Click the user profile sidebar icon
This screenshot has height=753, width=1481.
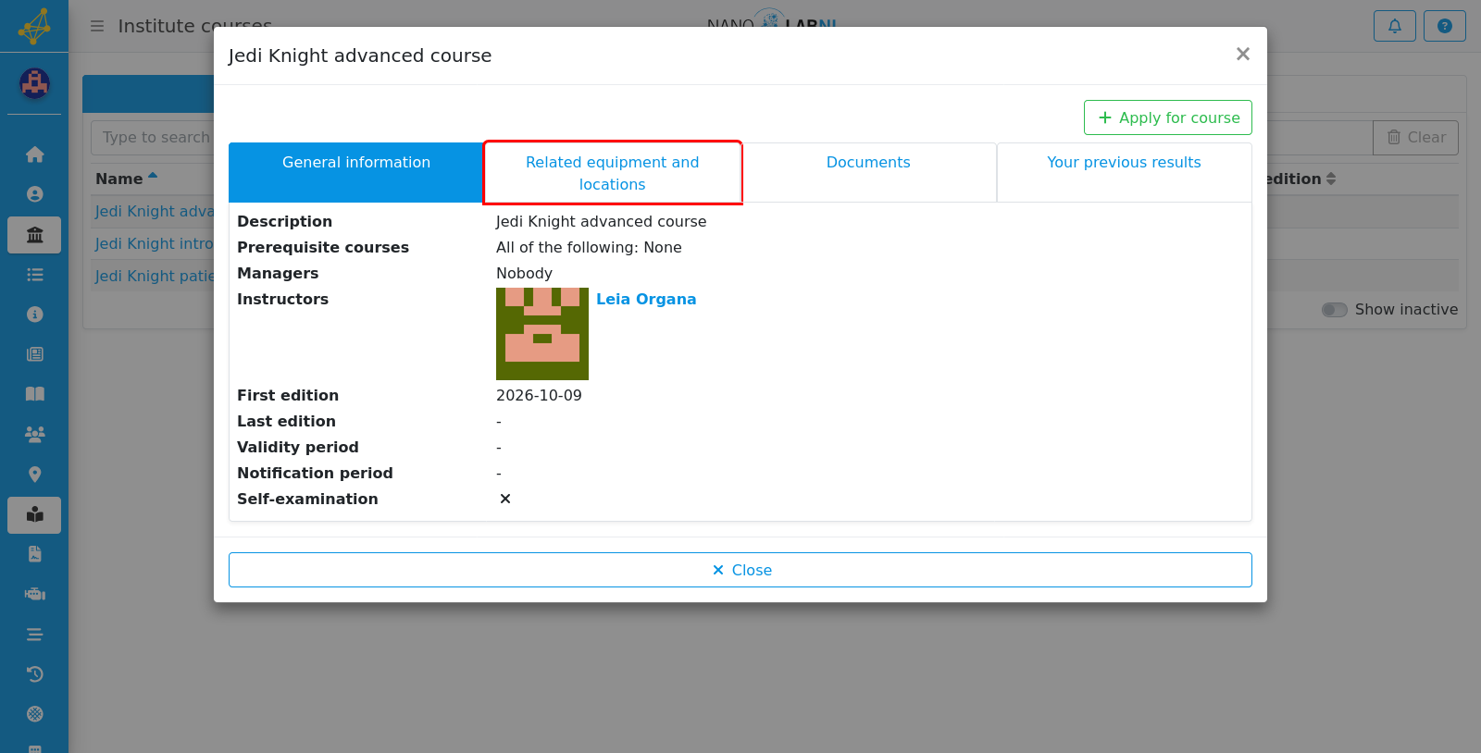34,194
